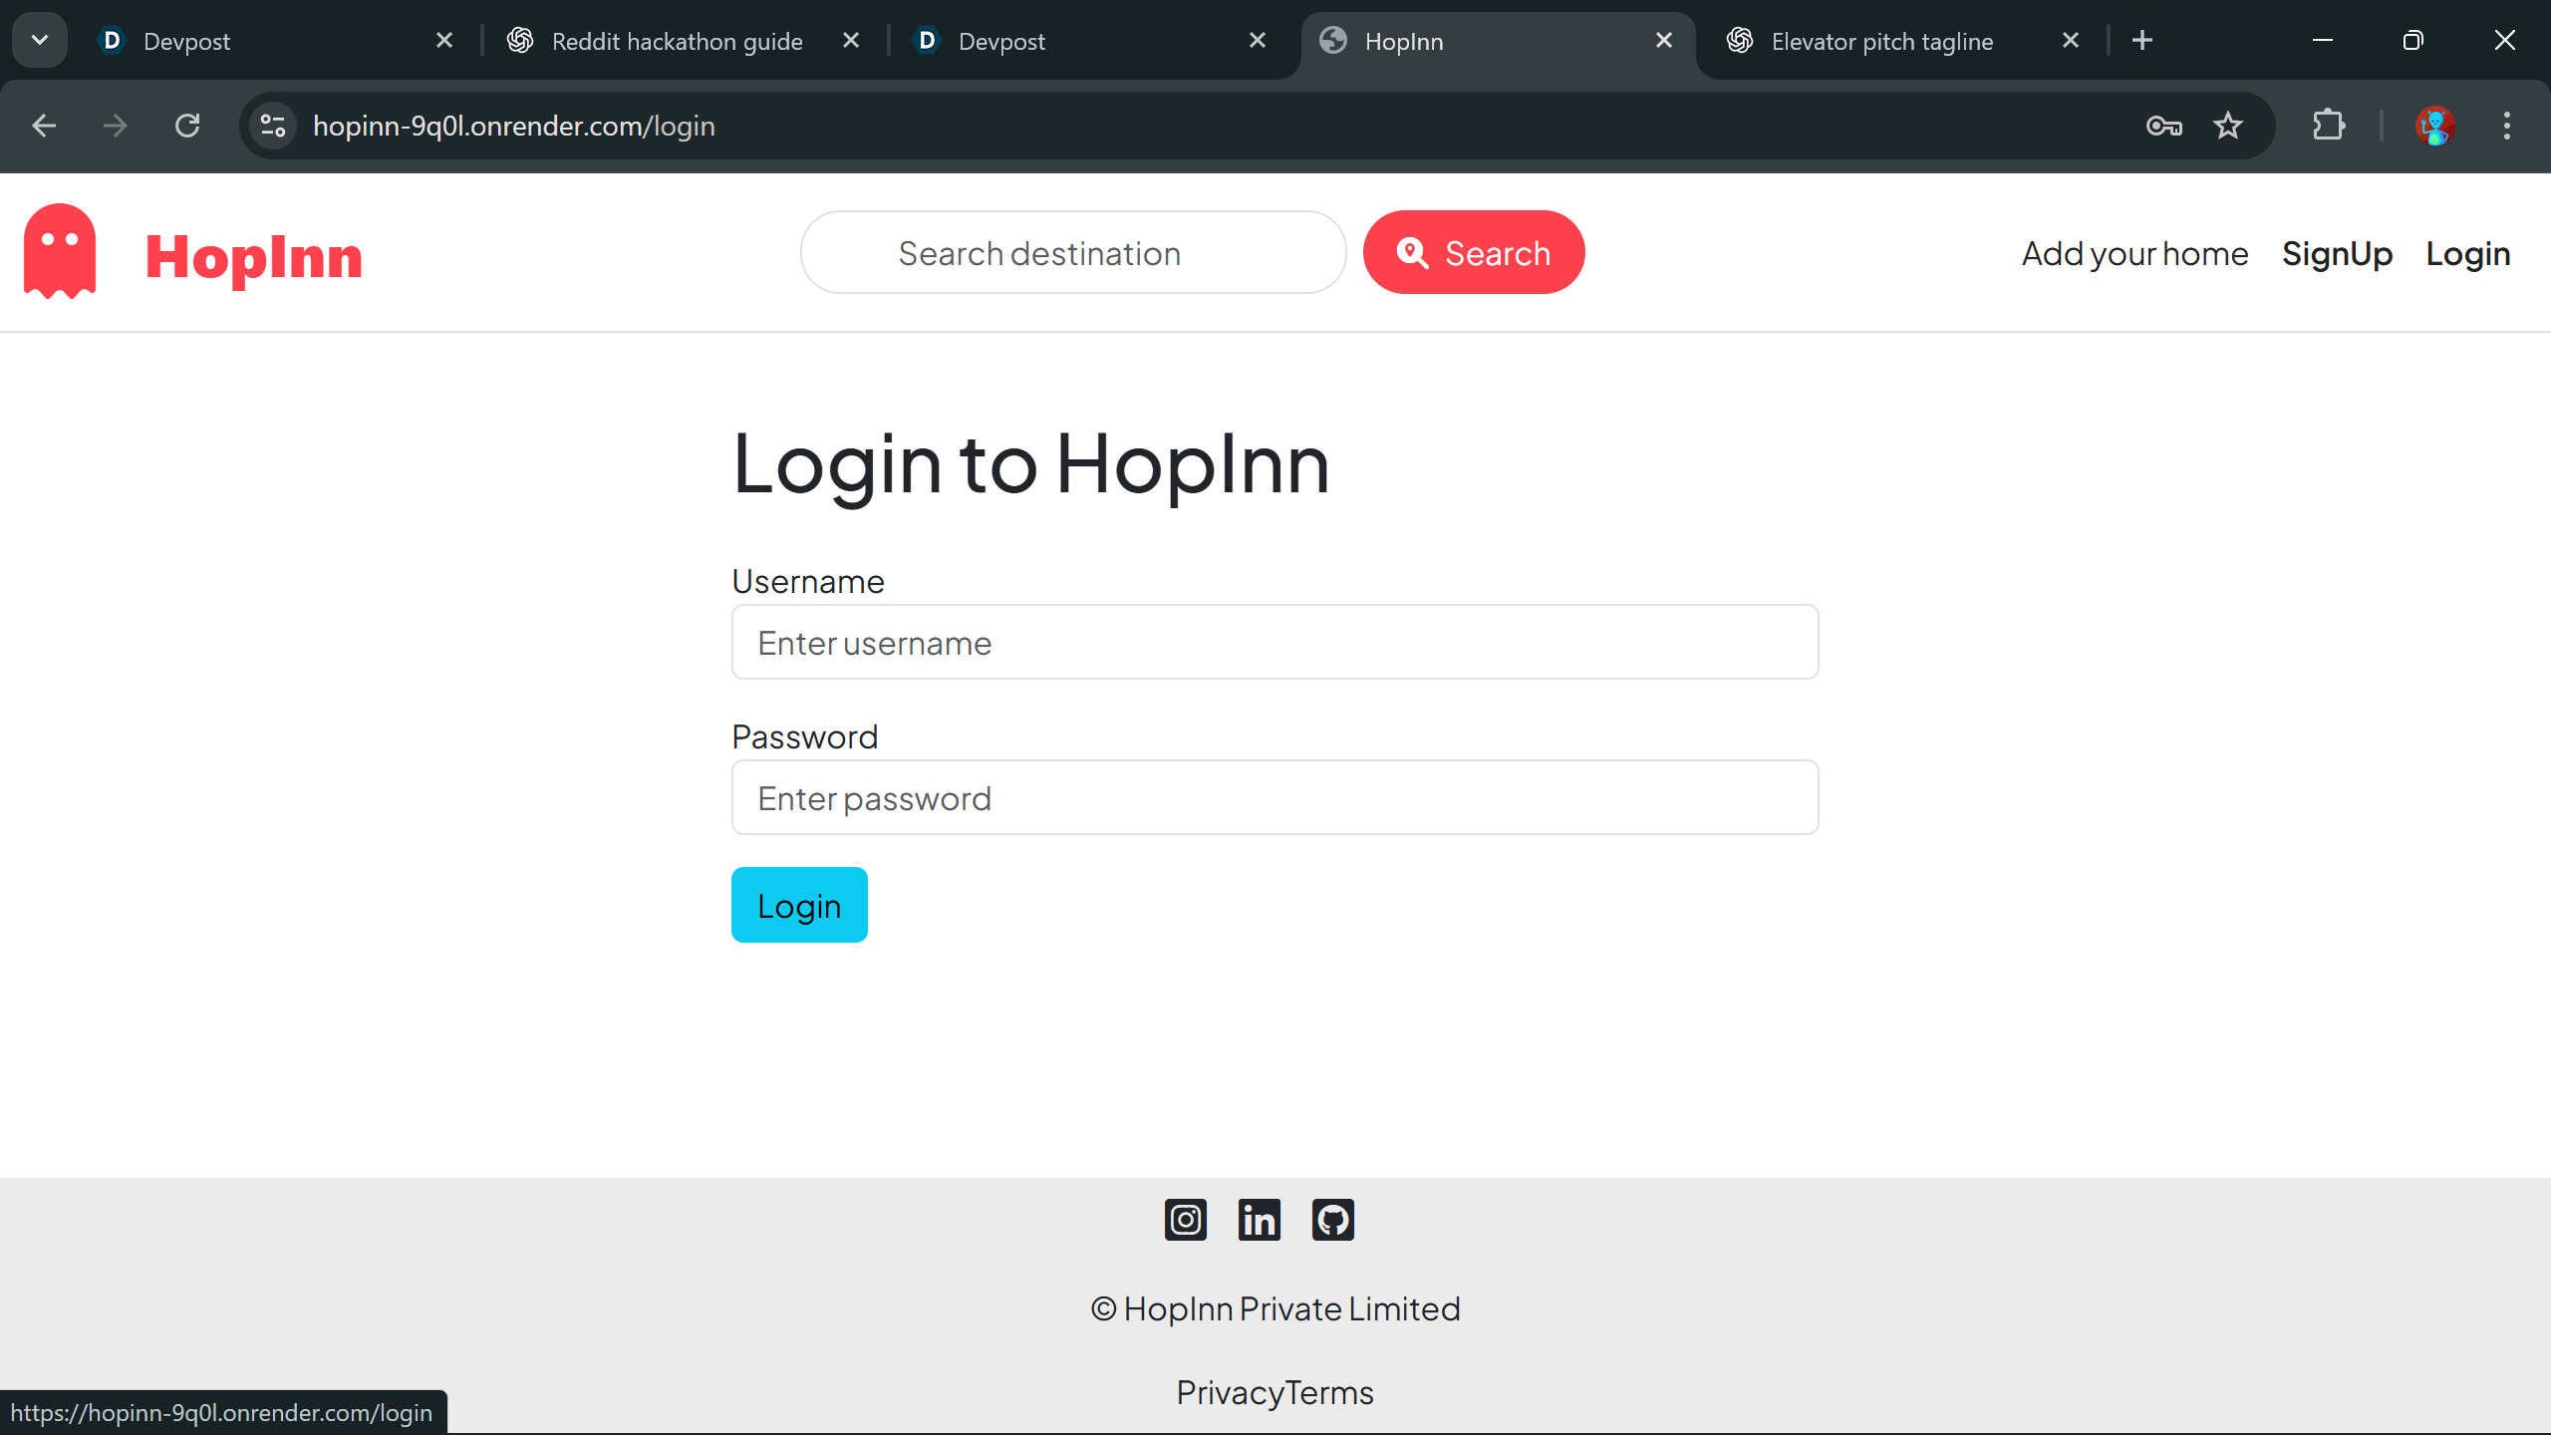Click the blue Login submit button
The width and height of the screenshot is (2551, 1435).
(799, 905)
